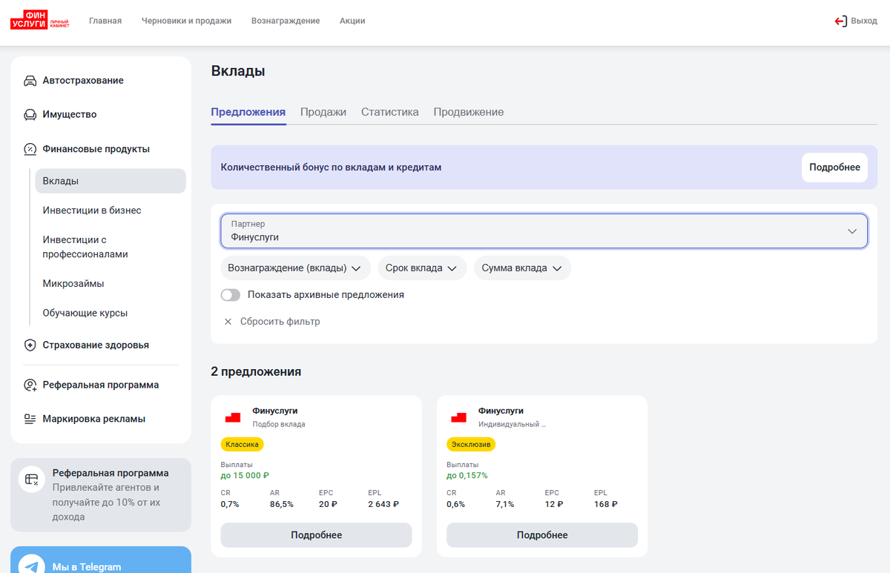
Task: Expand the Срок вклада filter
Action: [x=422, y=268]
